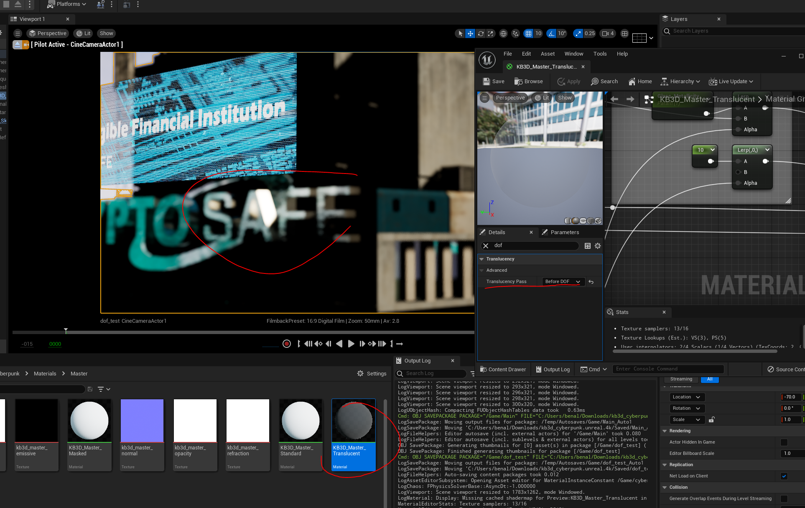Toggle Actor Hidden In Game checkbox
805x508 pixels.
784,442
